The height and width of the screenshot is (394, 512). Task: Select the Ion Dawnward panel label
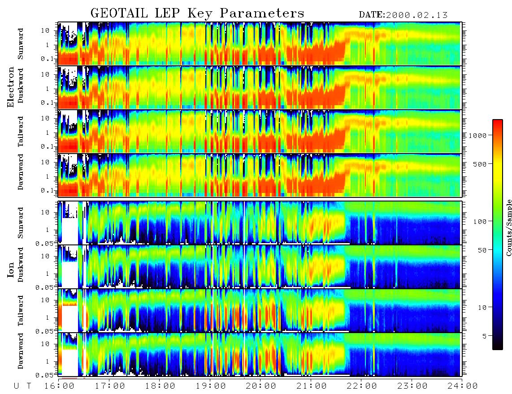click(x=21, y=351)
